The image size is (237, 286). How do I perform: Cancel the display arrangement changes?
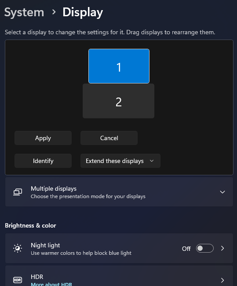pos(109,138)
